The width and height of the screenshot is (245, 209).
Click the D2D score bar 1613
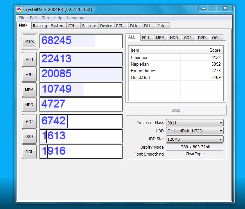[x=81, y=136]
